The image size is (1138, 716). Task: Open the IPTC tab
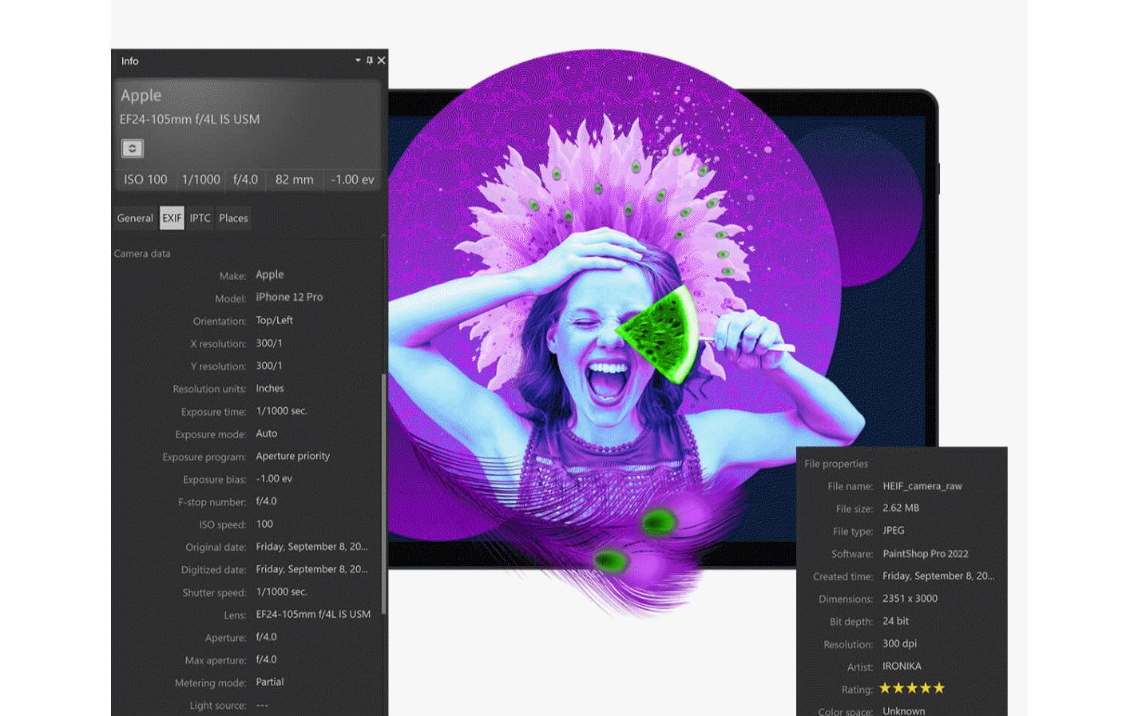(x=200, y=218)
